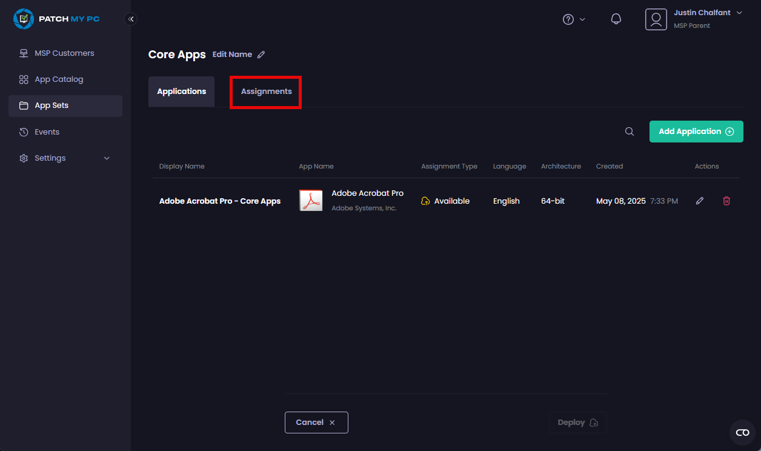Click the help question mark icon

click(x=568, y=19)
